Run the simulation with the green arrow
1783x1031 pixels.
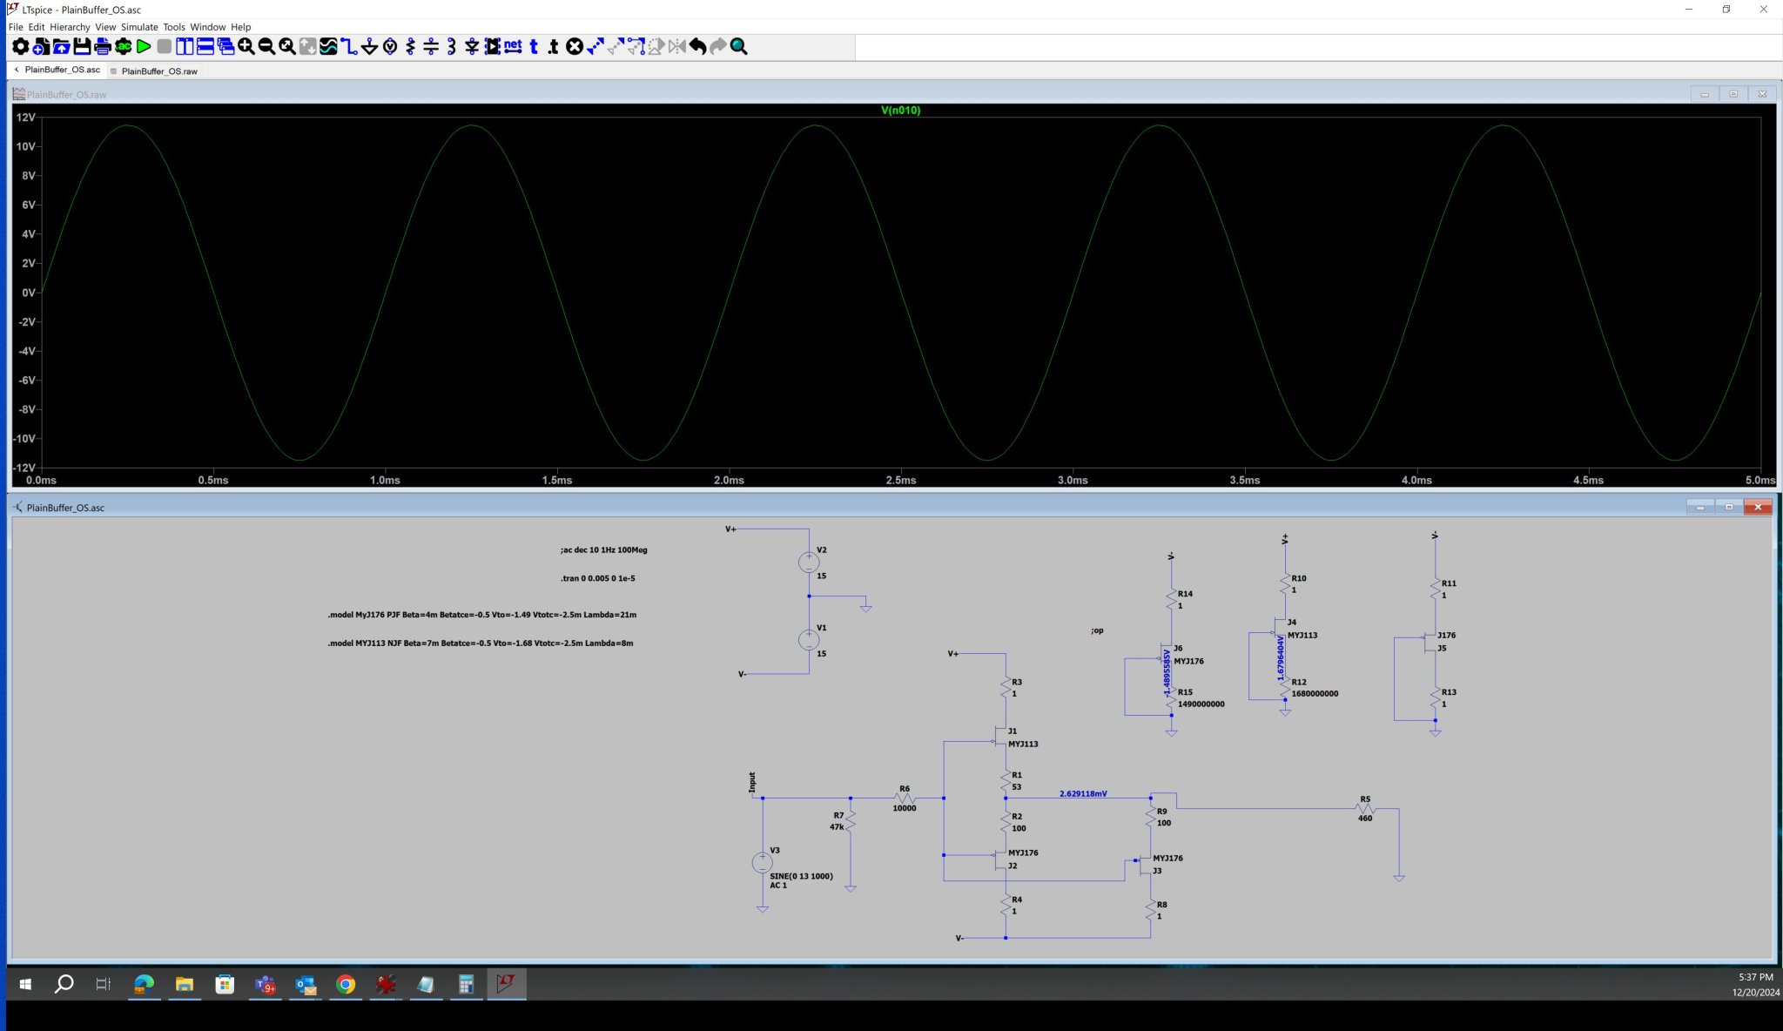pos(144,47)
